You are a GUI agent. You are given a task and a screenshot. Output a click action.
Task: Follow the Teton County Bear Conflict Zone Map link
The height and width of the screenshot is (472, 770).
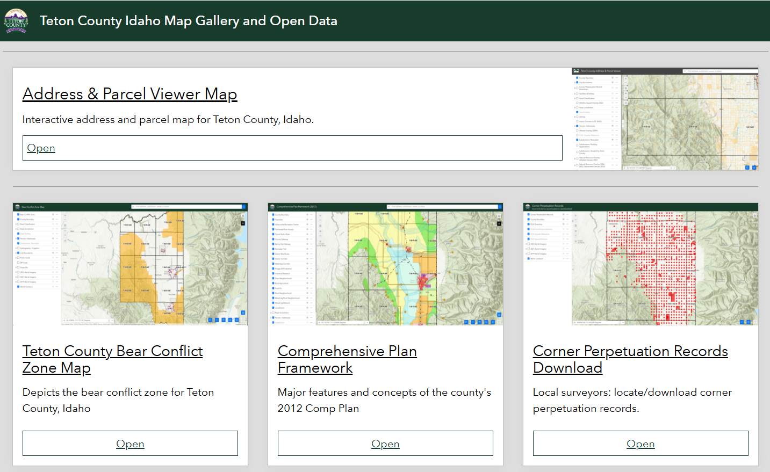click(x=112, y=359)
